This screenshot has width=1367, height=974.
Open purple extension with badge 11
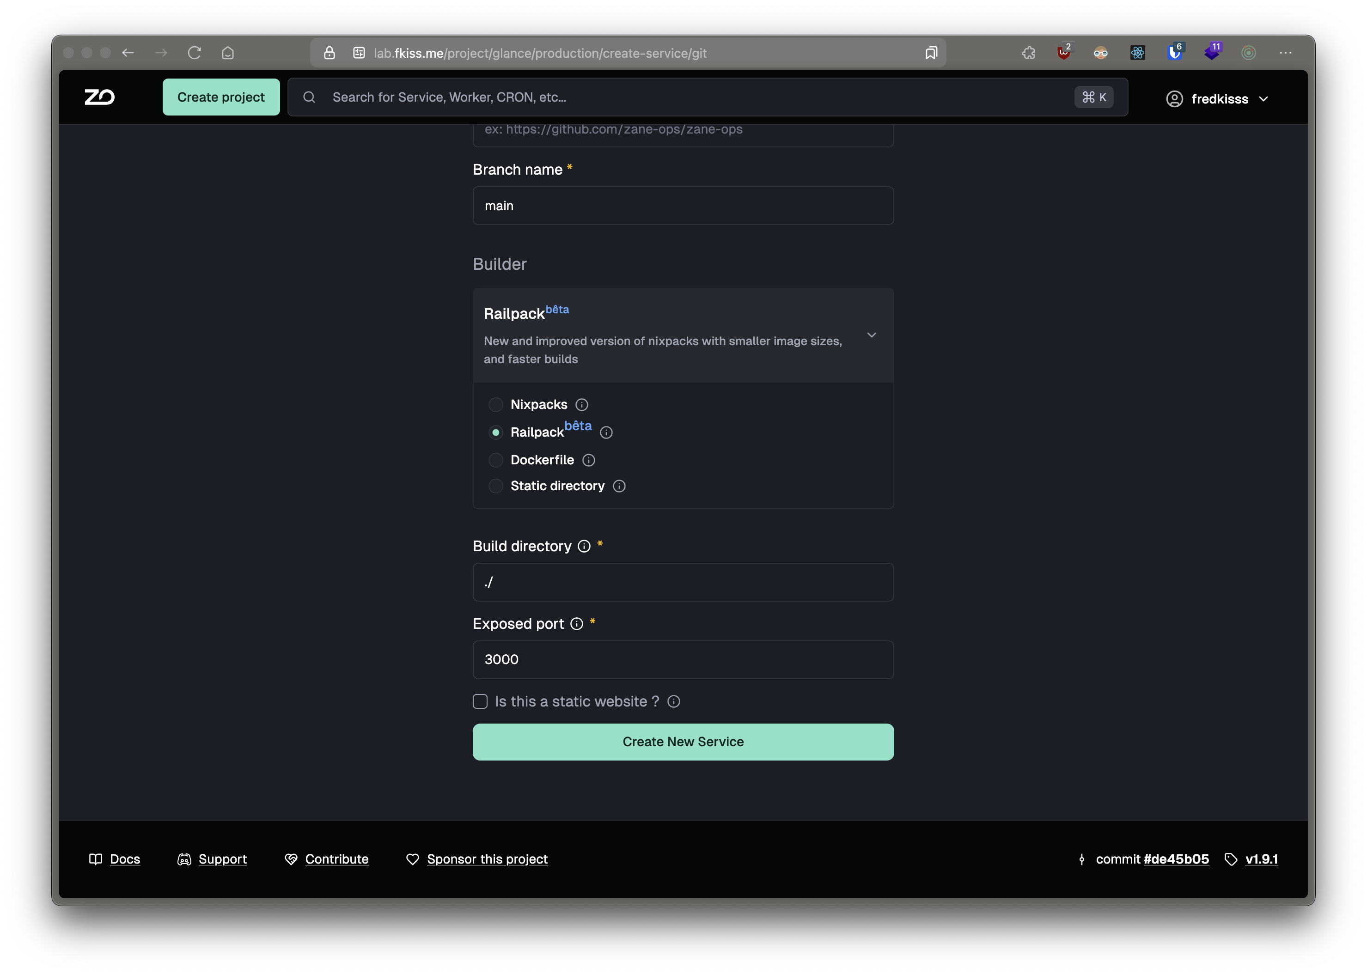(x=1212, y=52)
